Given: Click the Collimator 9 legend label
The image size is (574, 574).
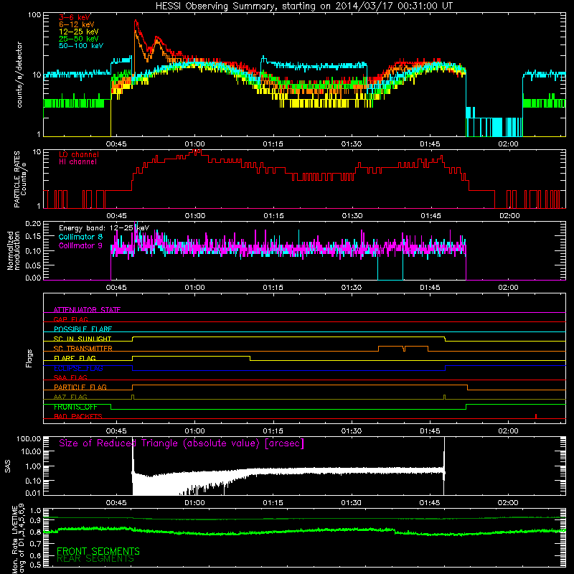Looking at the screenshot, I should click(80, 245).
